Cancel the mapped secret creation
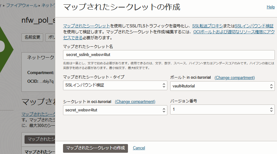This screenshot has height=154, width=277. point(139,148)
